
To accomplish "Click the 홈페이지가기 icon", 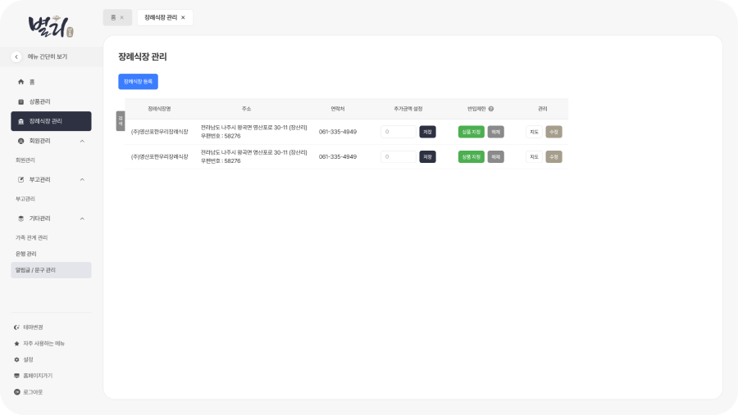I will 17,376.
